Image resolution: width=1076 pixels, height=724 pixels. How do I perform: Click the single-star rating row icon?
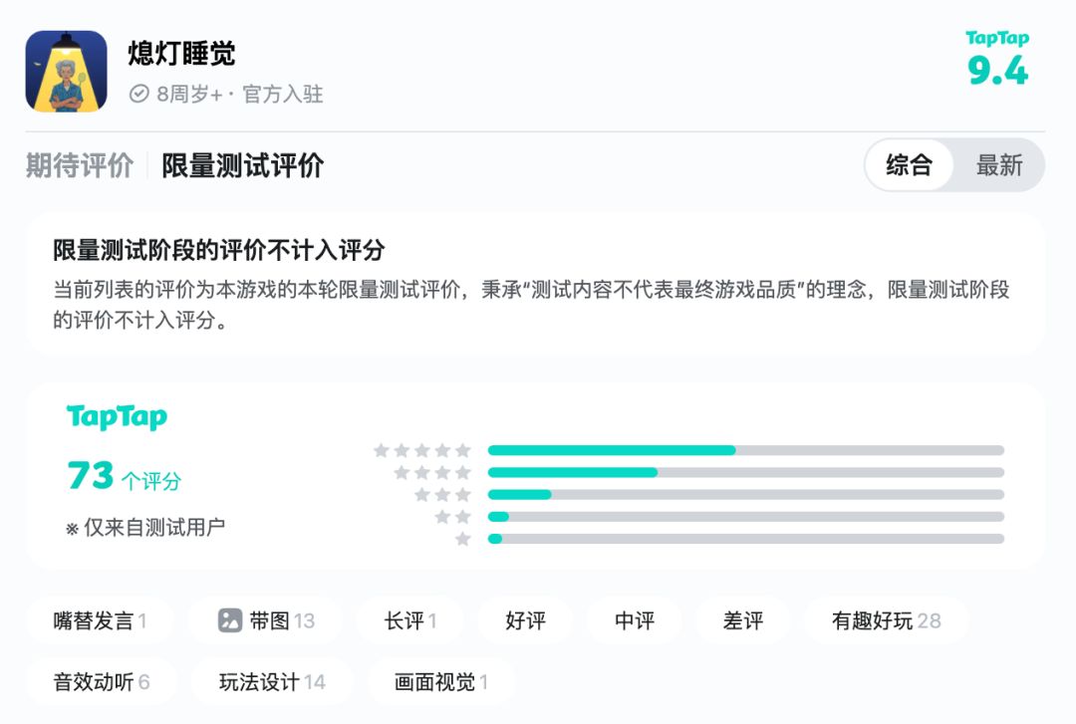462,539
